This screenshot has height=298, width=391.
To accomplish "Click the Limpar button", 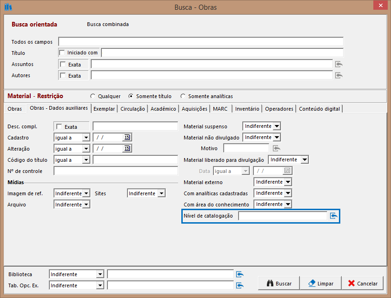I will (321, 283).
